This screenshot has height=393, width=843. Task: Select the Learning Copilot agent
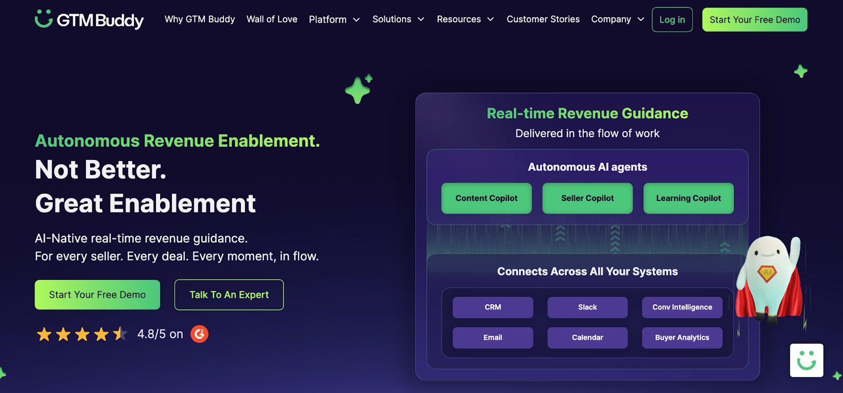[689, 198]
